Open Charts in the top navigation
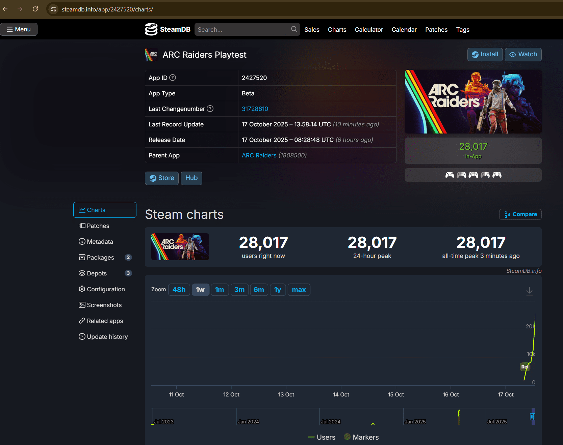563x445 pixels. pos(337,30)
